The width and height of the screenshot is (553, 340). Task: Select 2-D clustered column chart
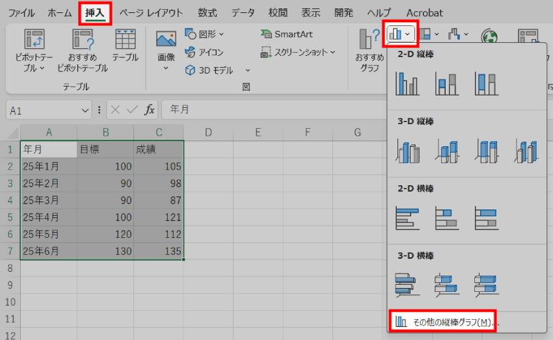pyautogui.click(x=407, y=83)
